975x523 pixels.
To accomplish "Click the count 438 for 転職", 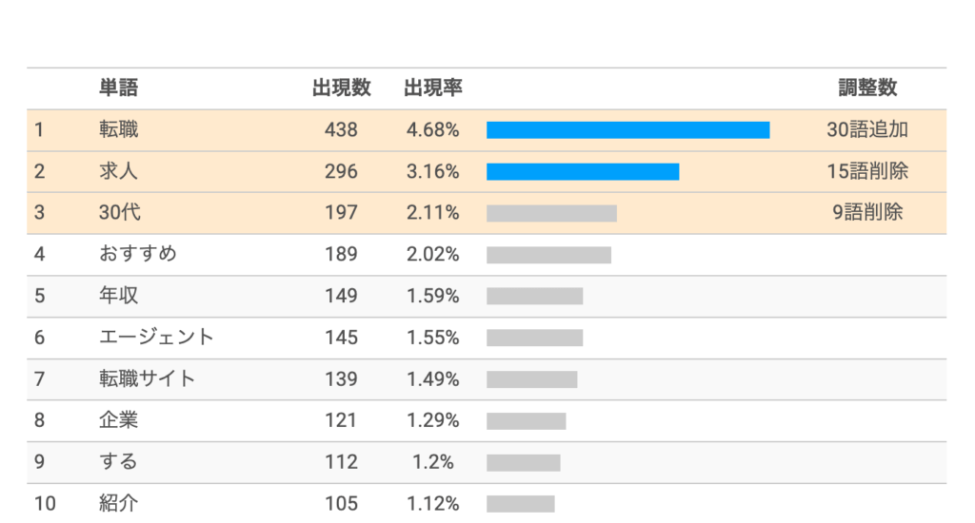I will [x=341, y=130].
